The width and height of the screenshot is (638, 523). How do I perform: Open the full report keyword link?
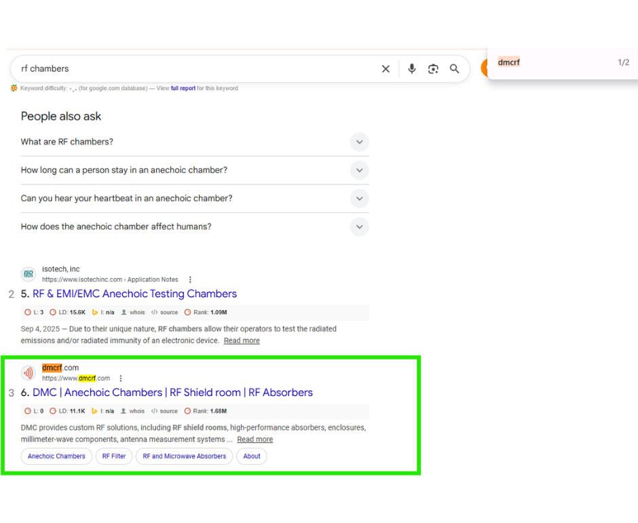pyautogui.click(x=183, y=88)
